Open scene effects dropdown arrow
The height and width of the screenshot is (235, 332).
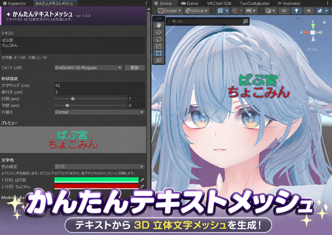coord(326,11)
